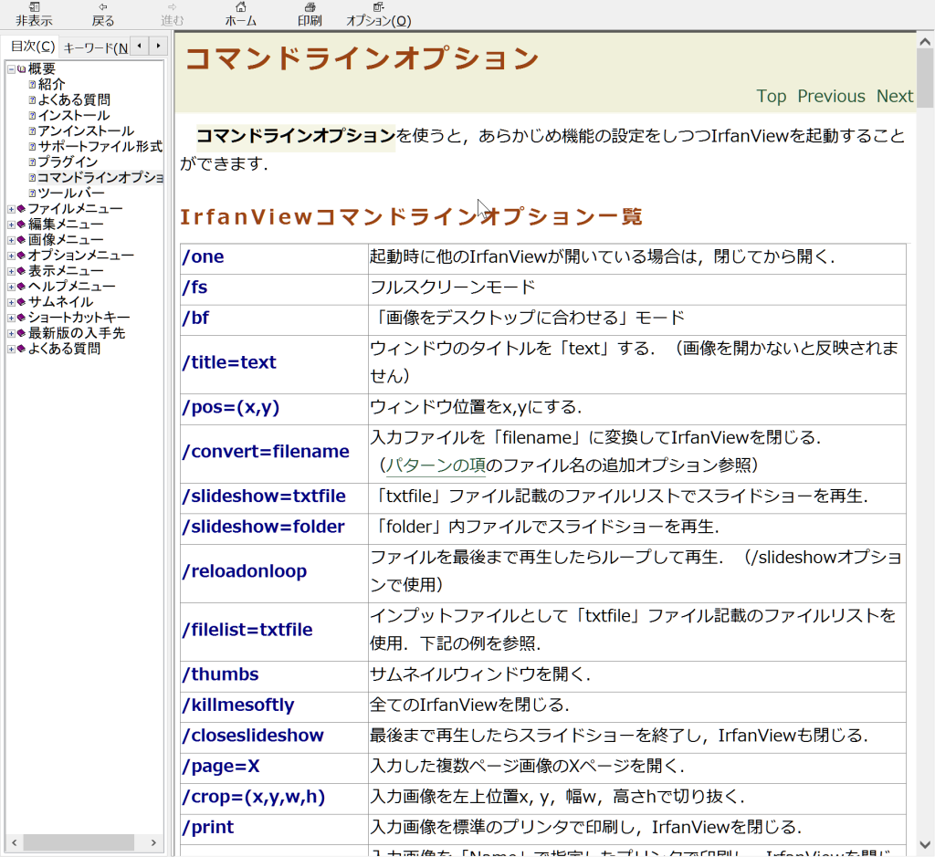Click the /one option cell
Screen dimensions: 935x857
tap(274, 258)
